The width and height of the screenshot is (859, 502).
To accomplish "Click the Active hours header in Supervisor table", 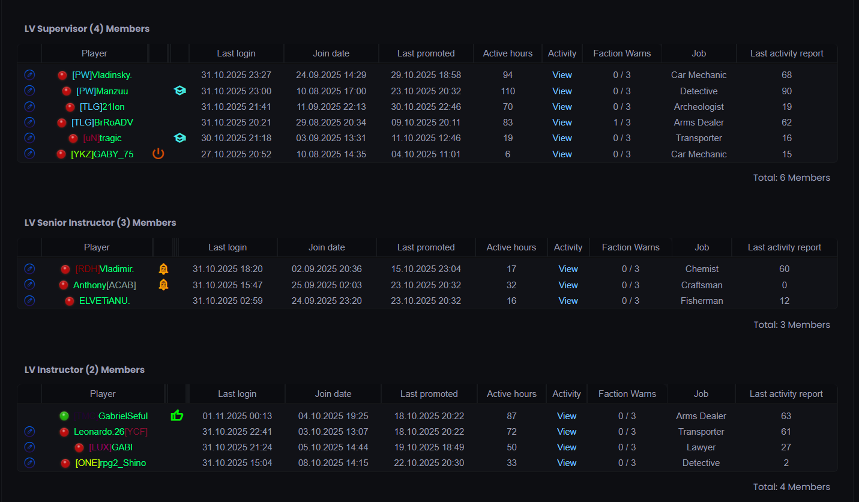I will 508,53.
